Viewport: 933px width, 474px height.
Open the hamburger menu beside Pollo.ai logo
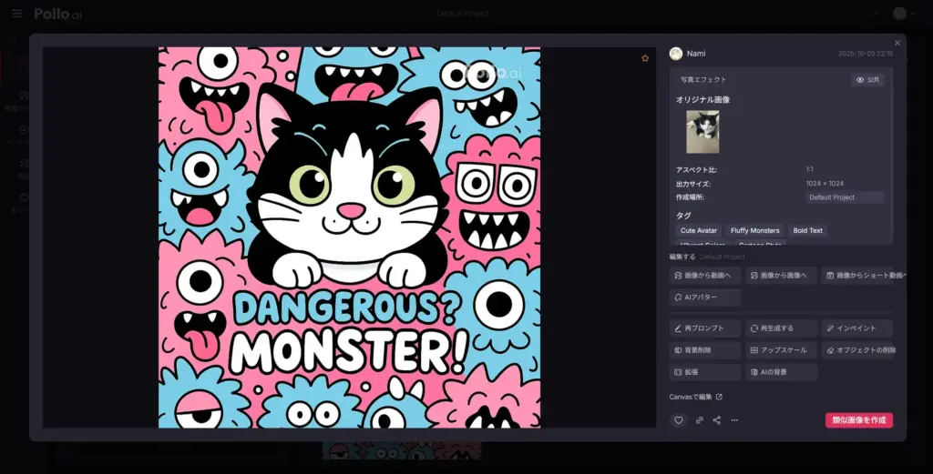coord(16,14)
